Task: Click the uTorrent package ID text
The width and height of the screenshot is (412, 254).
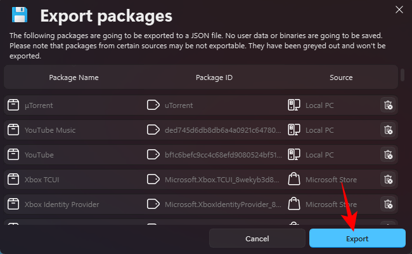Action: pos(179,105)
